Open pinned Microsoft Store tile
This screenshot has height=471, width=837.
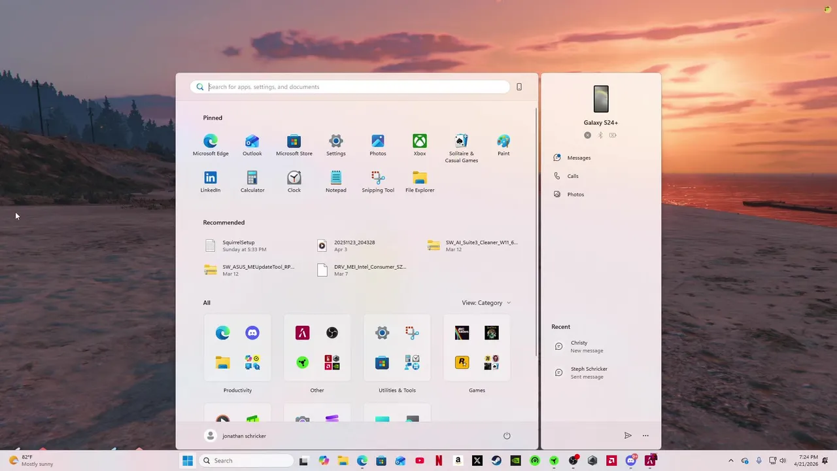point(294,145)
